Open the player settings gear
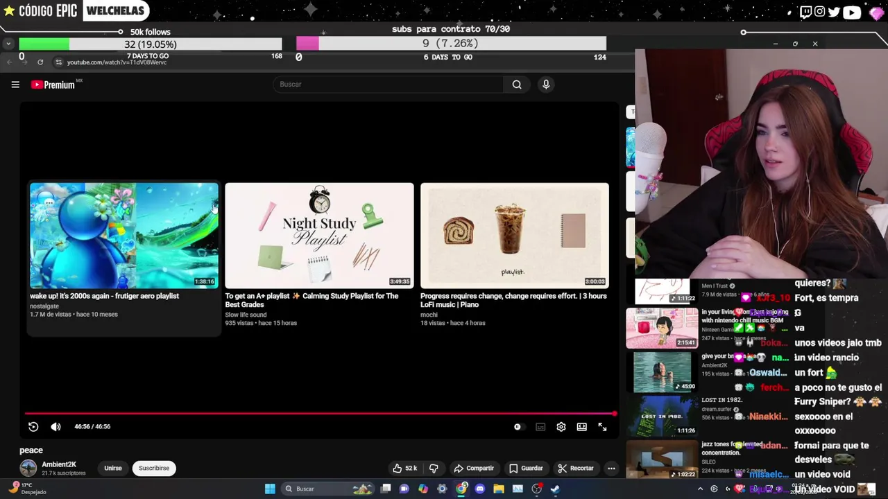The width and height of the screenshot is (888, 499). (x=561, y=427)
